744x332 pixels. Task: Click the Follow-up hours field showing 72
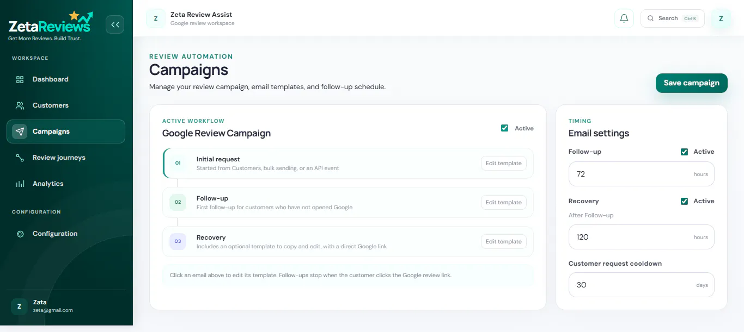coord(641,174)
